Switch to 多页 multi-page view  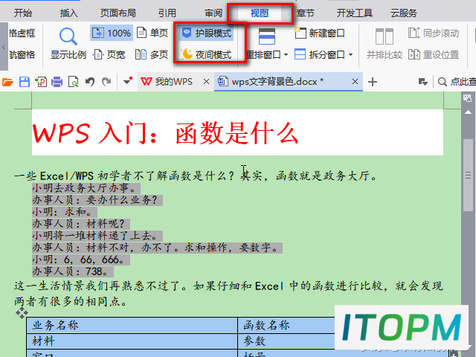pos(152,54)
